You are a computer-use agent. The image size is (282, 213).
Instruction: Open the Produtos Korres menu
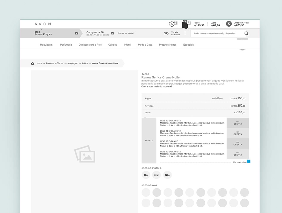coord(168,45)
